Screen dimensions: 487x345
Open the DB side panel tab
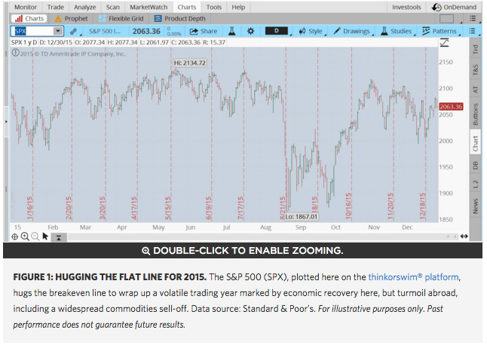[x=475, y=166]
